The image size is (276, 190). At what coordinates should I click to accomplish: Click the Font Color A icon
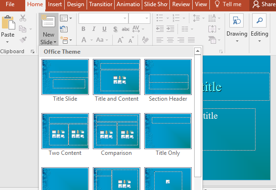pos(84,40)
